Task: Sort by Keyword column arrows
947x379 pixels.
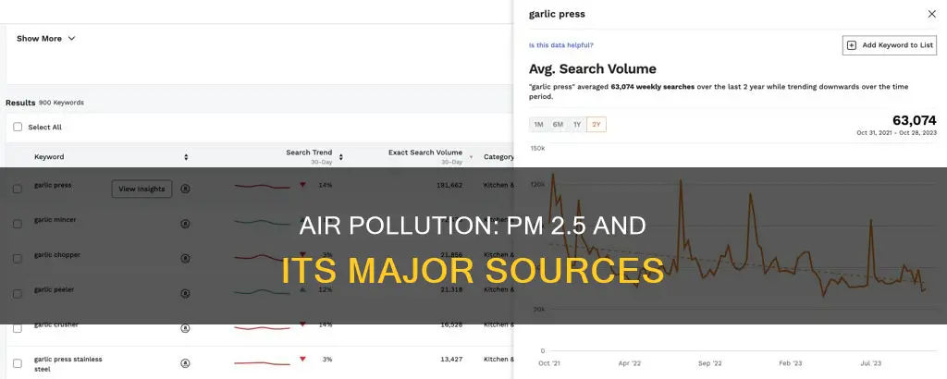Action: pos(186,157)
